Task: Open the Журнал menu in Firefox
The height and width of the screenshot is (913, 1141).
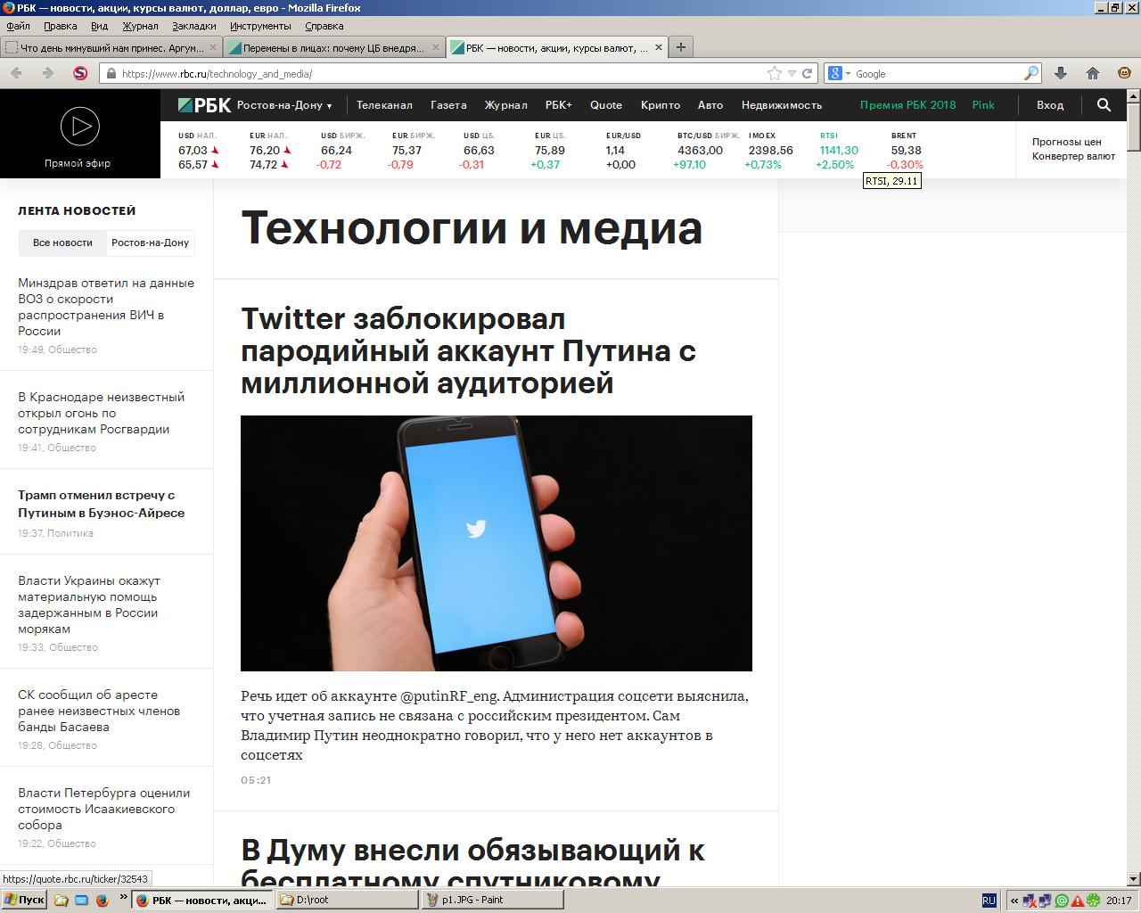Action: pos(140,26)
